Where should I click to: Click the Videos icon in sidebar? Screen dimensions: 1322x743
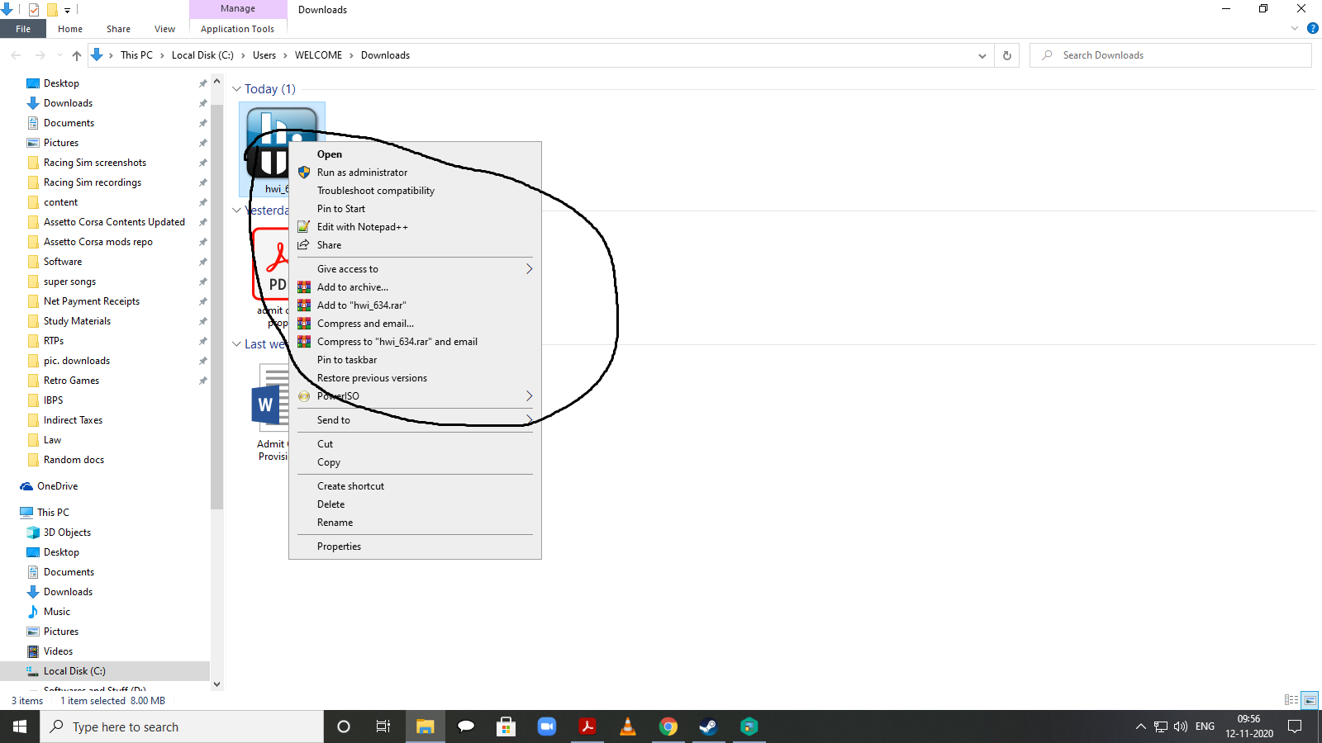[x=33, y=651]
